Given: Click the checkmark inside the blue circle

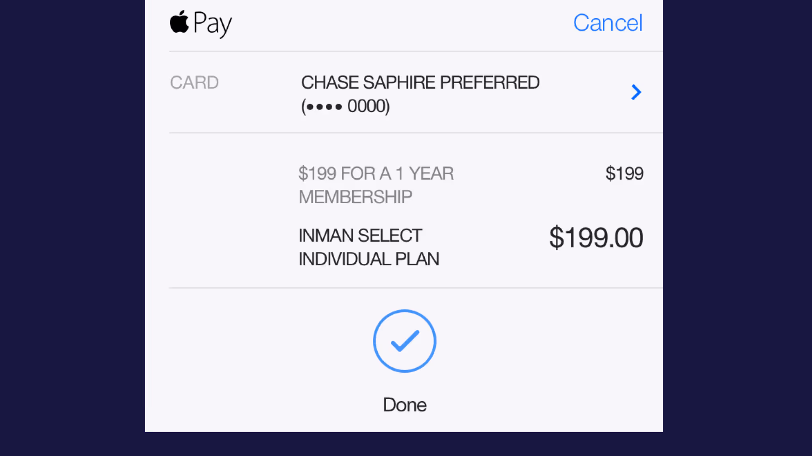Looking at the screenshot, I should point(404,341).
